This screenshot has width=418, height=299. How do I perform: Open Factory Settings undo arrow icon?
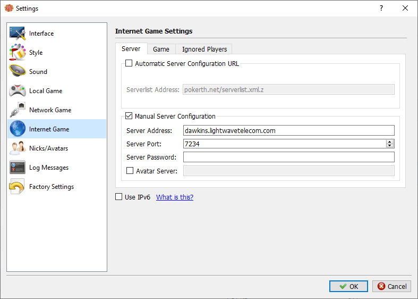coord(17,186)
